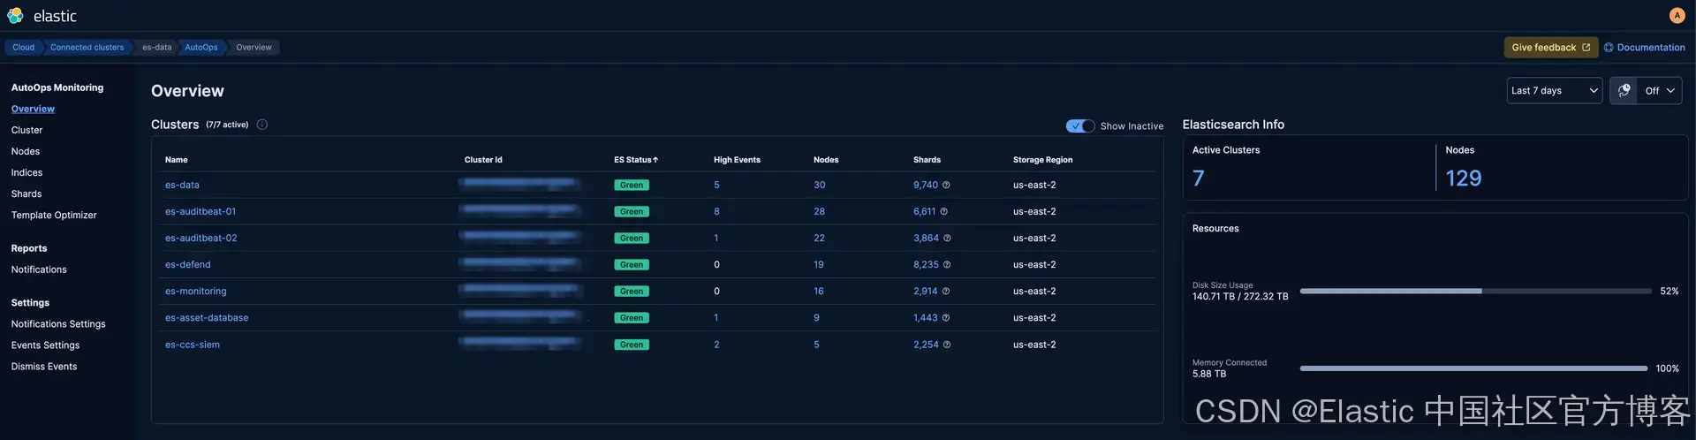
Task: Open the auto-refresh Off dropdown
Action: coord(1660,90)
